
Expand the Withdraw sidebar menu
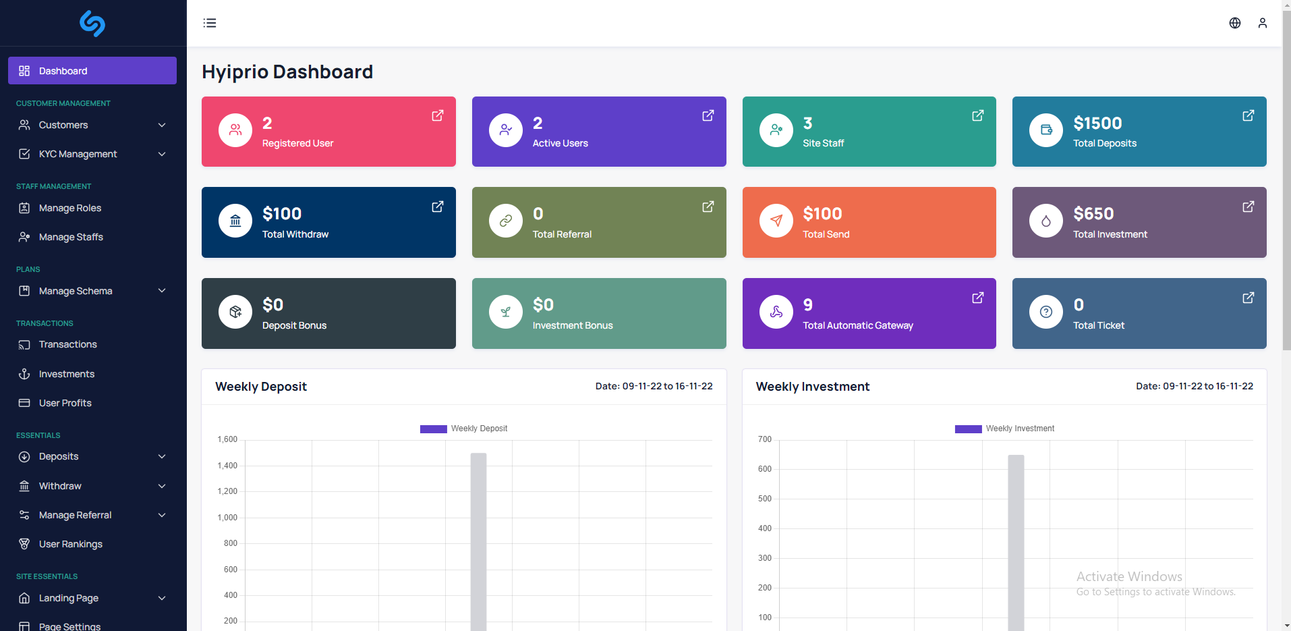pyautogui.click(x=92, y=486)
